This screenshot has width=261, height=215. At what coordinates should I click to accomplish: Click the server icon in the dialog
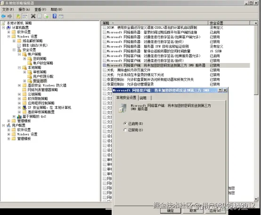tap(122, 108)
